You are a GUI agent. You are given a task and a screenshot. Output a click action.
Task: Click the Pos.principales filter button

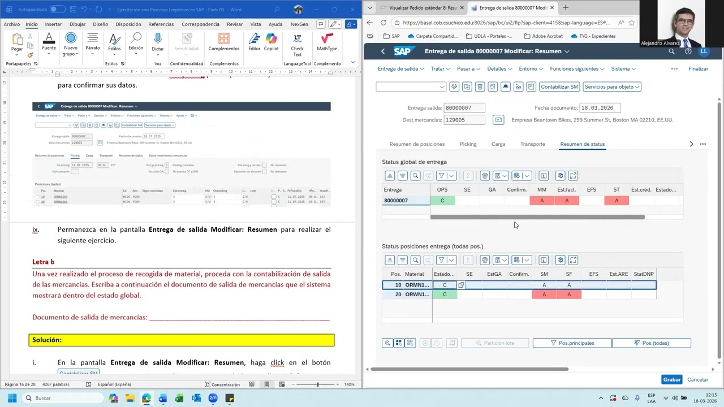coord(572,343)
